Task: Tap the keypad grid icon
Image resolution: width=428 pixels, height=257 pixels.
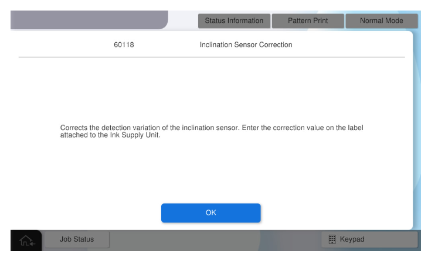Action: [332, 239]
